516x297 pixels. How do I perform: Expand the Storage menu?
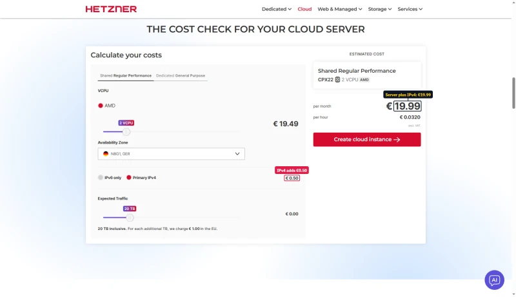tap(380, 9)
